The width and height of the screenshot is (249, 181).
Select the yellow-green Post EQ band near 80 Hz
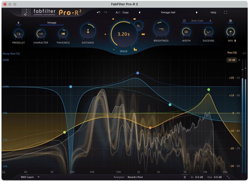[64, 132]
